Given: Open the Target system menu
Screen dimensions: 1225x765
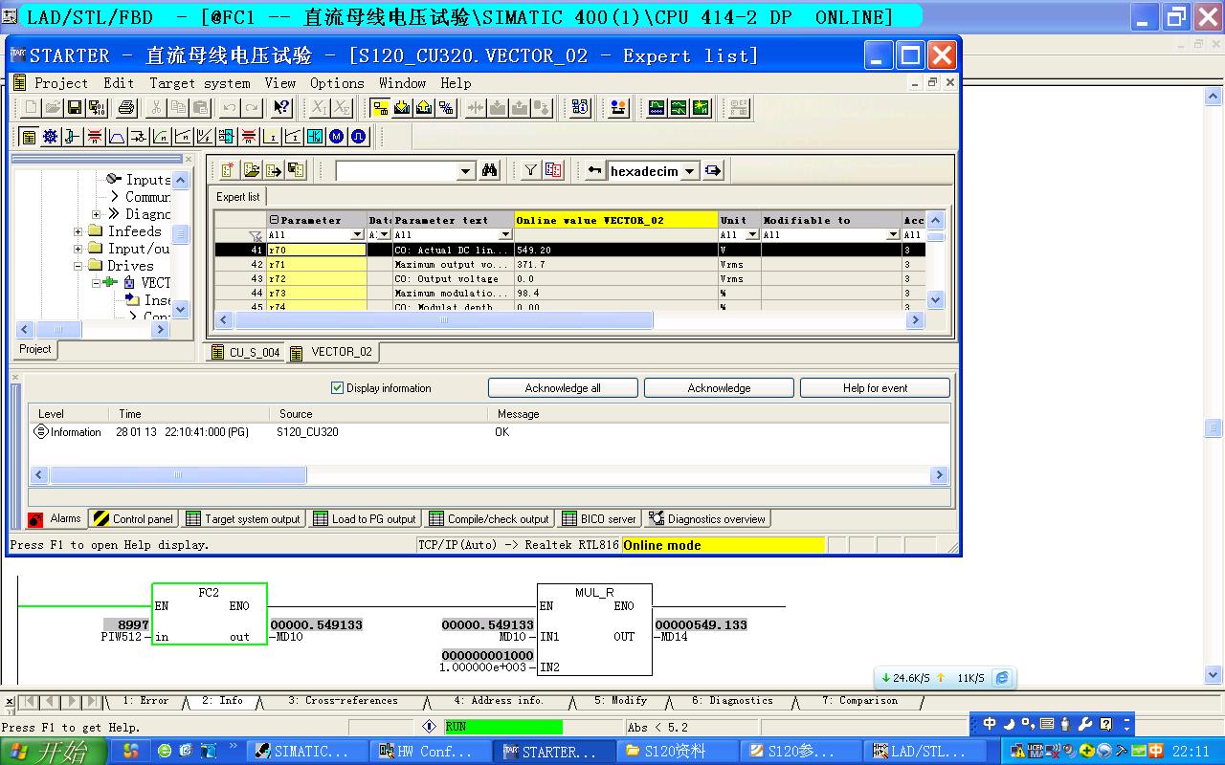Looking at the screenshot, I should point(200,83).
